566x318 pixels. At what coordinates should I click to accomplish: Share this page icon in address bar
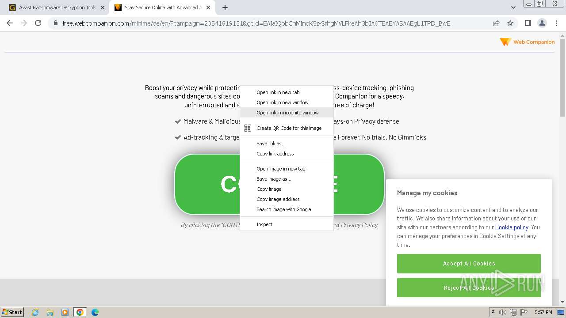point(496,23)
